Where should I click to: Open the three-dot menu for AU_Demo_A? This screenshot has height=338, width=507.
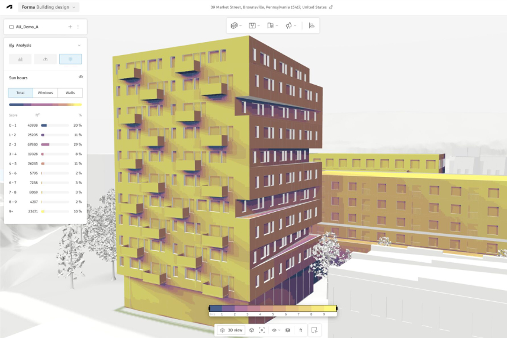[x=78, y=27]
